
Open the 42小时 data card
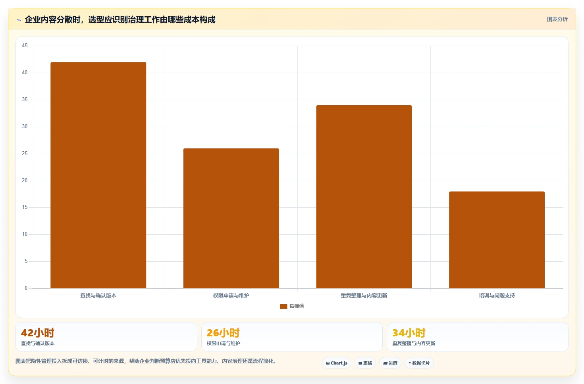click(x=106, y=337)
